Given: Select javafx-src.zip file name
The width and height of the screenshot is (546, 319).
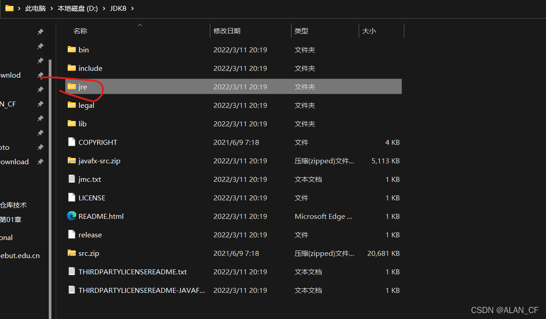Looking at the screenshot, I should pyautogui.click(x=99, y=161).
